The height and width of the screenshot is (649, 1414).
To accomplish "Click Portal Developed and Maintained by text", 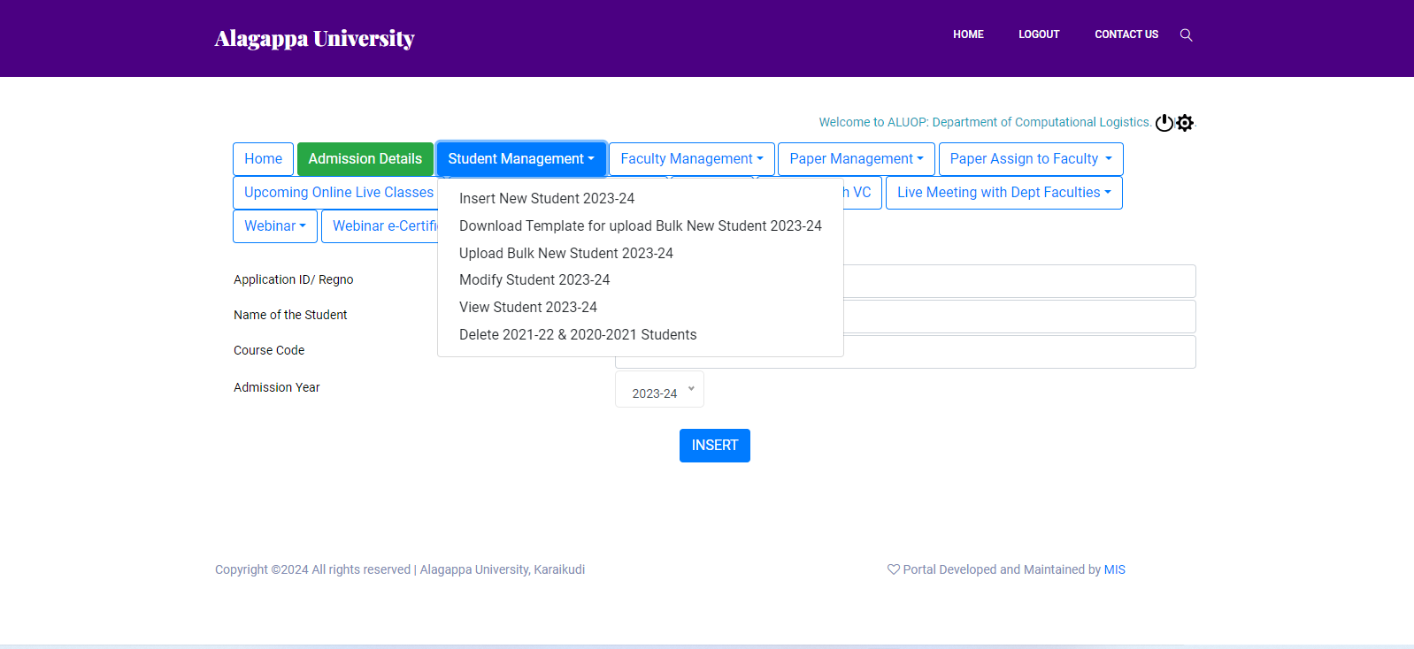I will click(x=1002, y=570).
